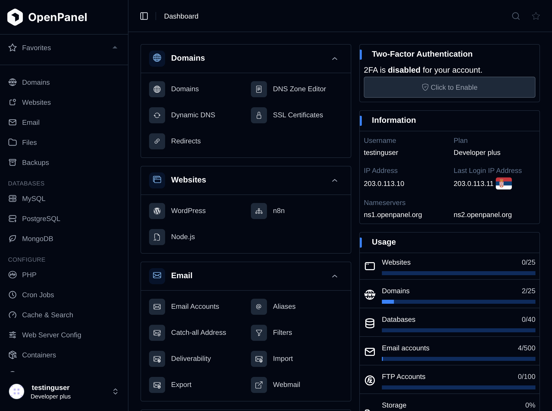
Task: Open the Aliases at-sign icon
Action: [x=259, y=307]
